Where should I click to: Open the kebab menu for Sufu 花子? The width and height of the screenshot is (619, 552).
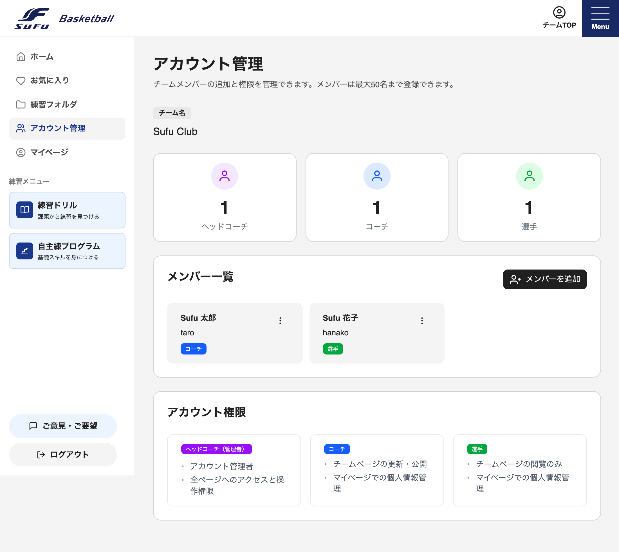421,320
